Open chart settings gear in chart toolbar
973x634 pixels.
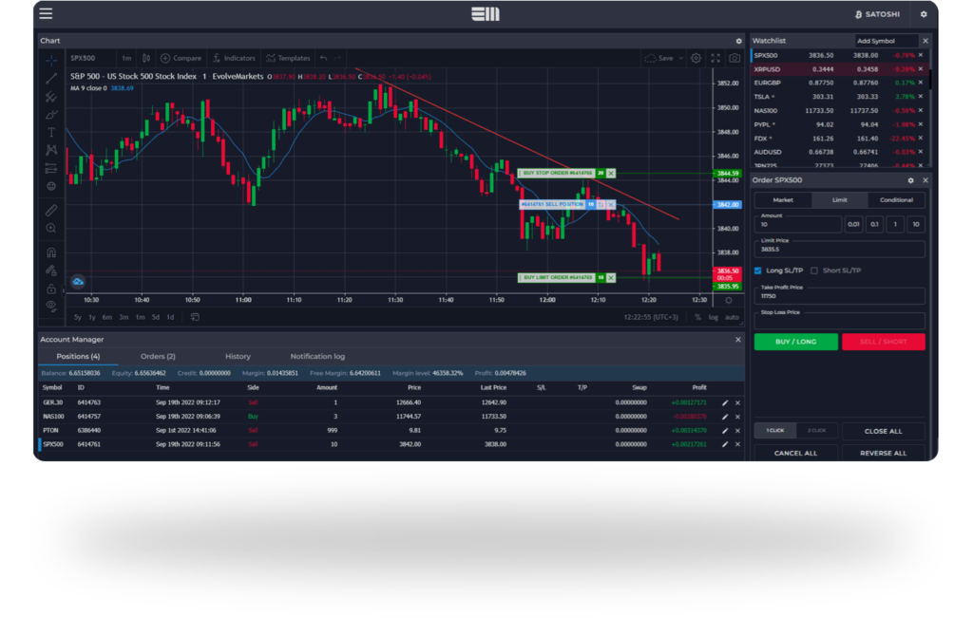pos(696,58)
